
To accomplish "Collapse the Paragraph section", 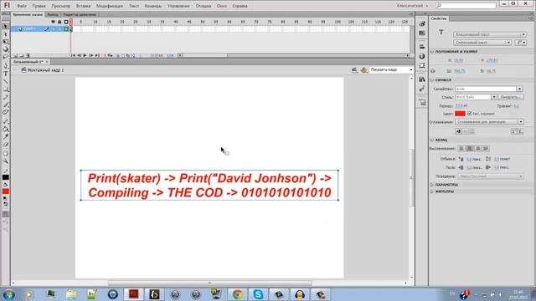I will (x=432, y=140).
